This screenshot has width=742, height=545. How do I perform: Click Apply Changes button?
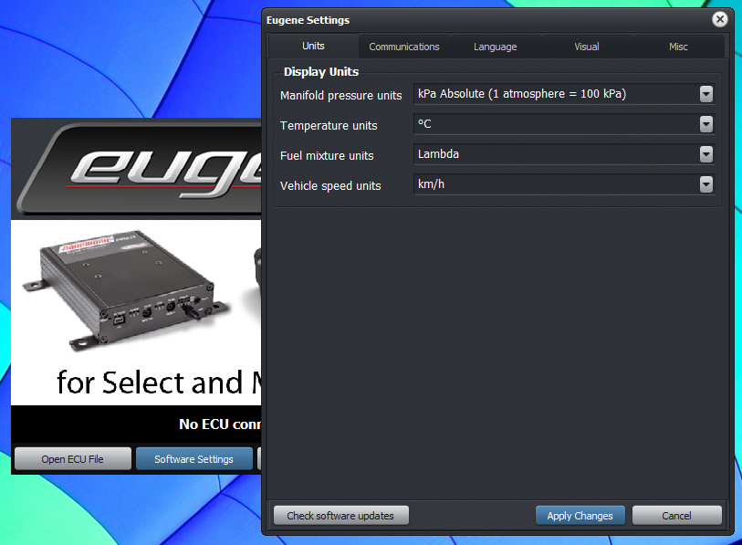580,516
